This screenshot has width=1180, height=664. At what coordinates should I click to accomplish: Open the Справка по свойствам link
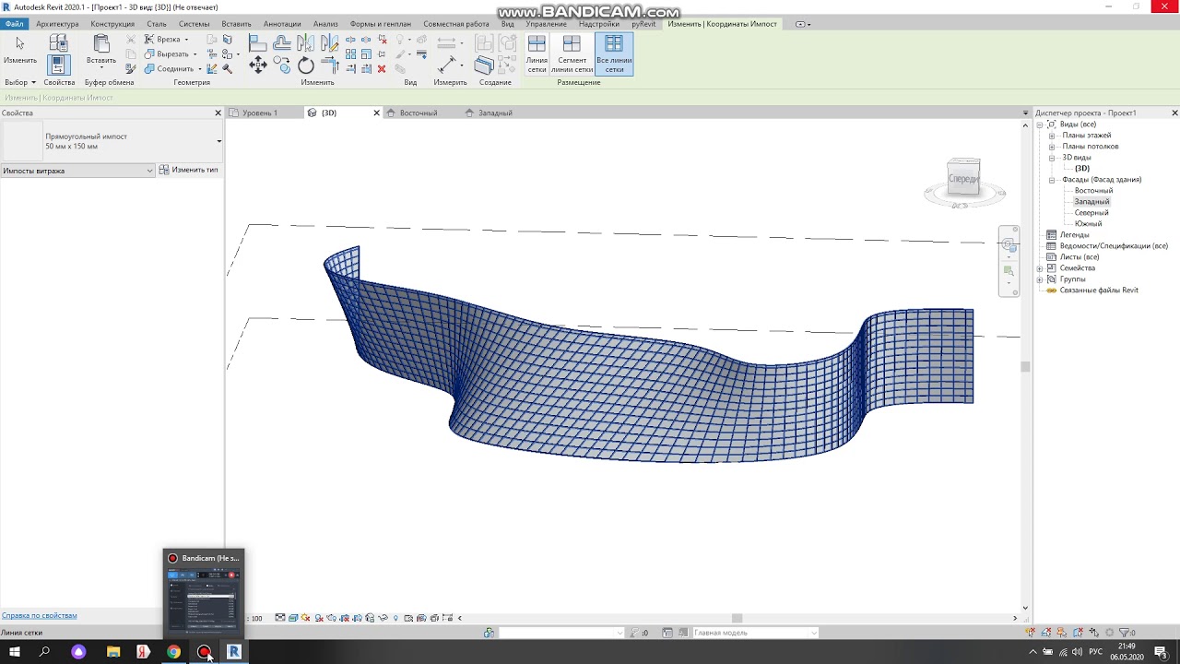(x=39, y=615)
